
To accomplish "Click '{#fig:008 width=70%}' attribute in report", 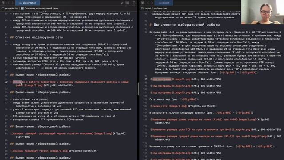I will pos(206,153).
